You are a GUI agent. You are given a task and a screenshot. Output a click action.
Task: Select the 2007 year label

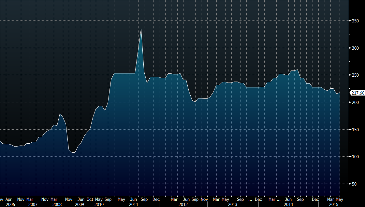(x=33, y=204)
